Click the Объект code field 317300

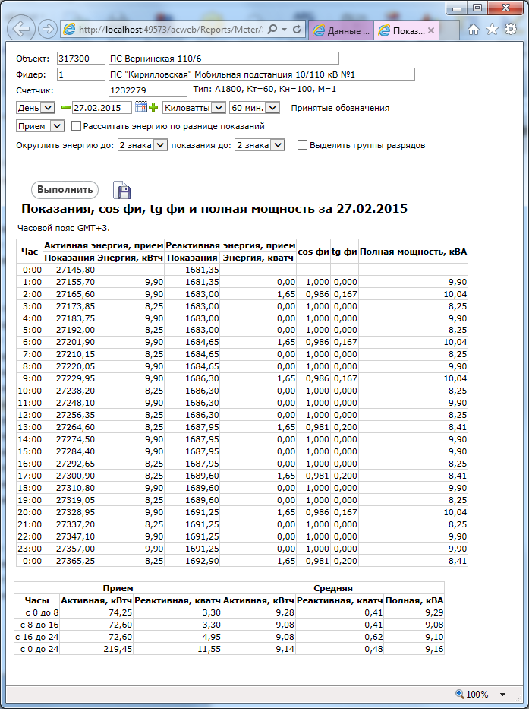[x=81, y=59]
